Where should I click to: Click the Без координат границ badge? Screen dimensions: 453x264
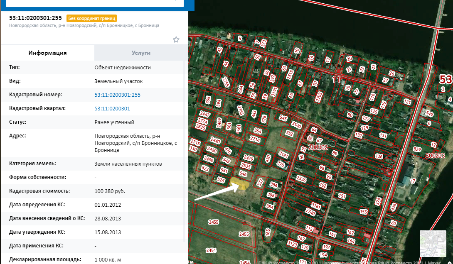tap(91, 18)
